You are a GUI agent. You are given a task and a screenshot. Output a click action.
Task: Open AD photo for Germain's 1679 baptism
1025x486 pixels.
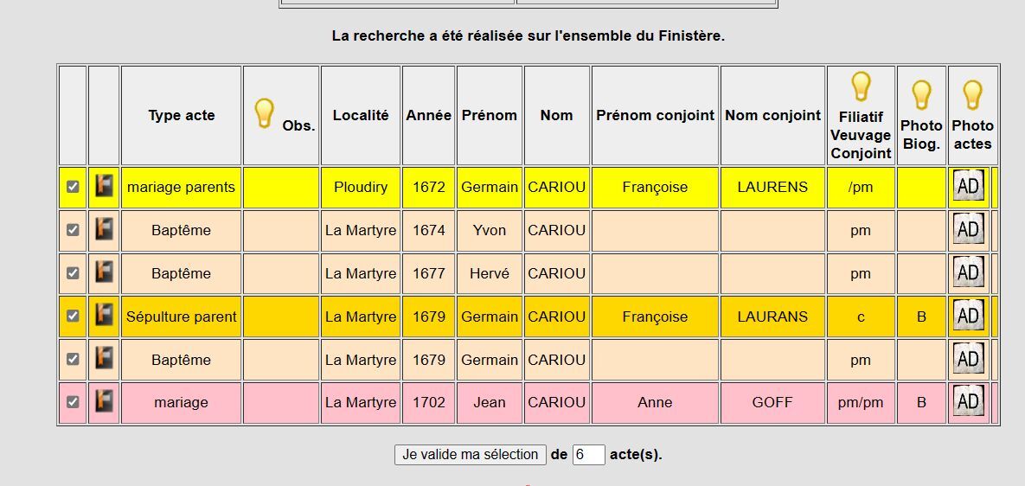pyautogui.click(x=968, y=359)
